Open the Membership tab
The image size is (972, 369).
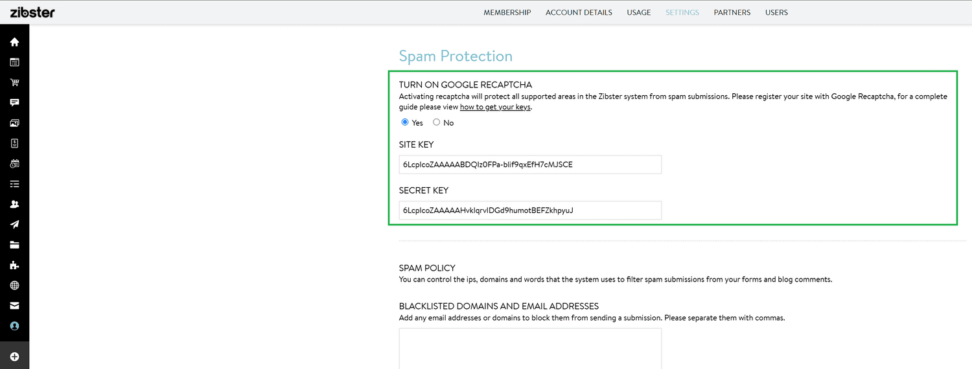coord(507,12)
